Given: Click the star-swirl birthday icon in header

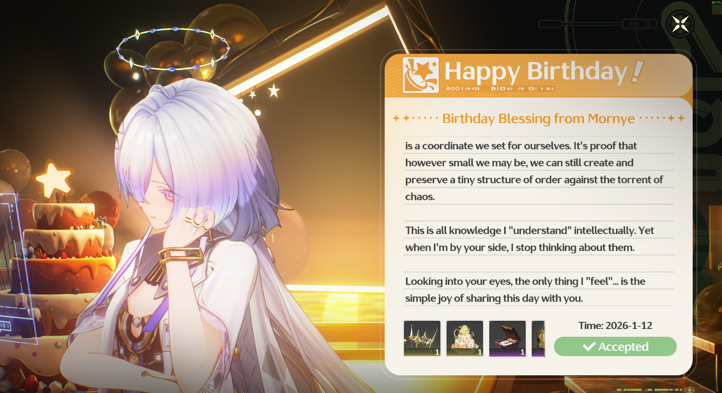Looking at the screenshot, I should pos(421,75).
